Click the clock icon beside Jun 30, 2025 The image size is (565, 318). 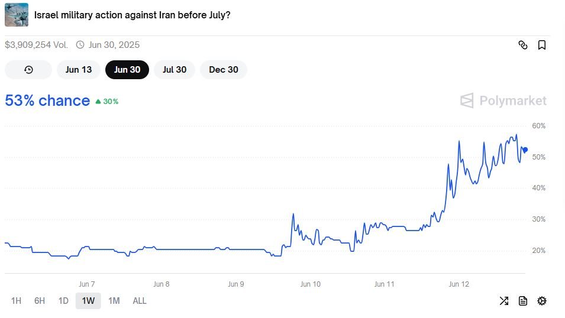[x=80, y=45]
